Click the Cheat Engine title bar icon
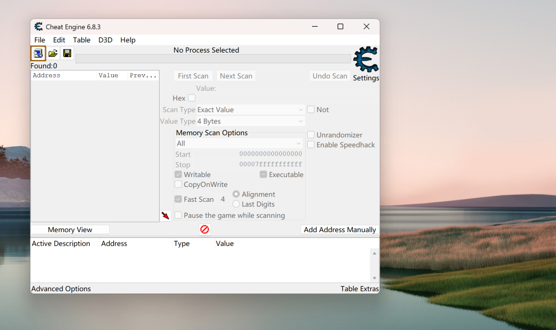The image size is (556, 330). point(39,27)
